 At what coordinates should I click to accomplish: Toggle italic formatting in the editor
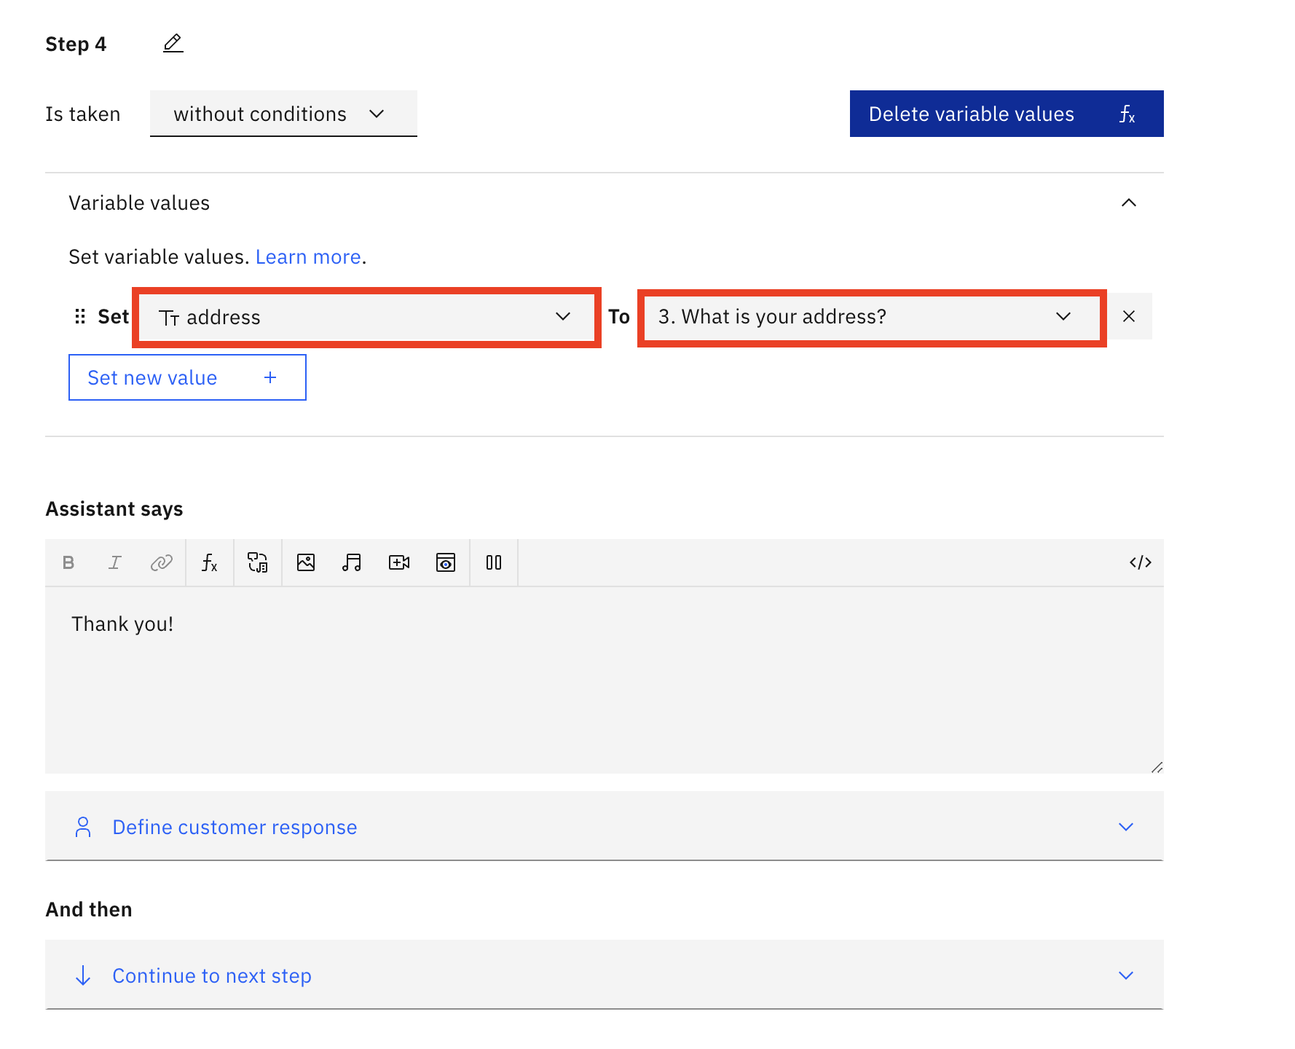(115, 562)
